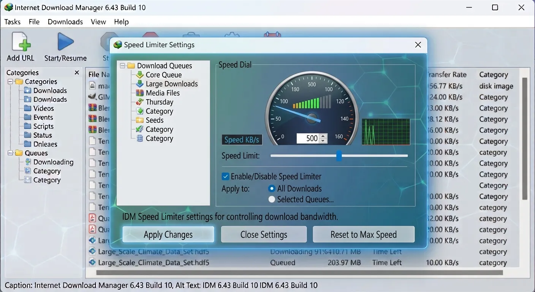Open the View menu
535x292 pixels.
98,22
